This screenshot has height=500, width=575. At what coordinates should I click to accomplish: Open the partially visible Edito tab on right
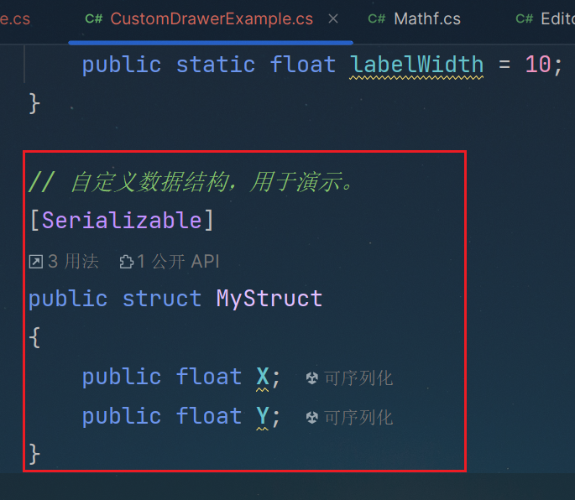546,19
